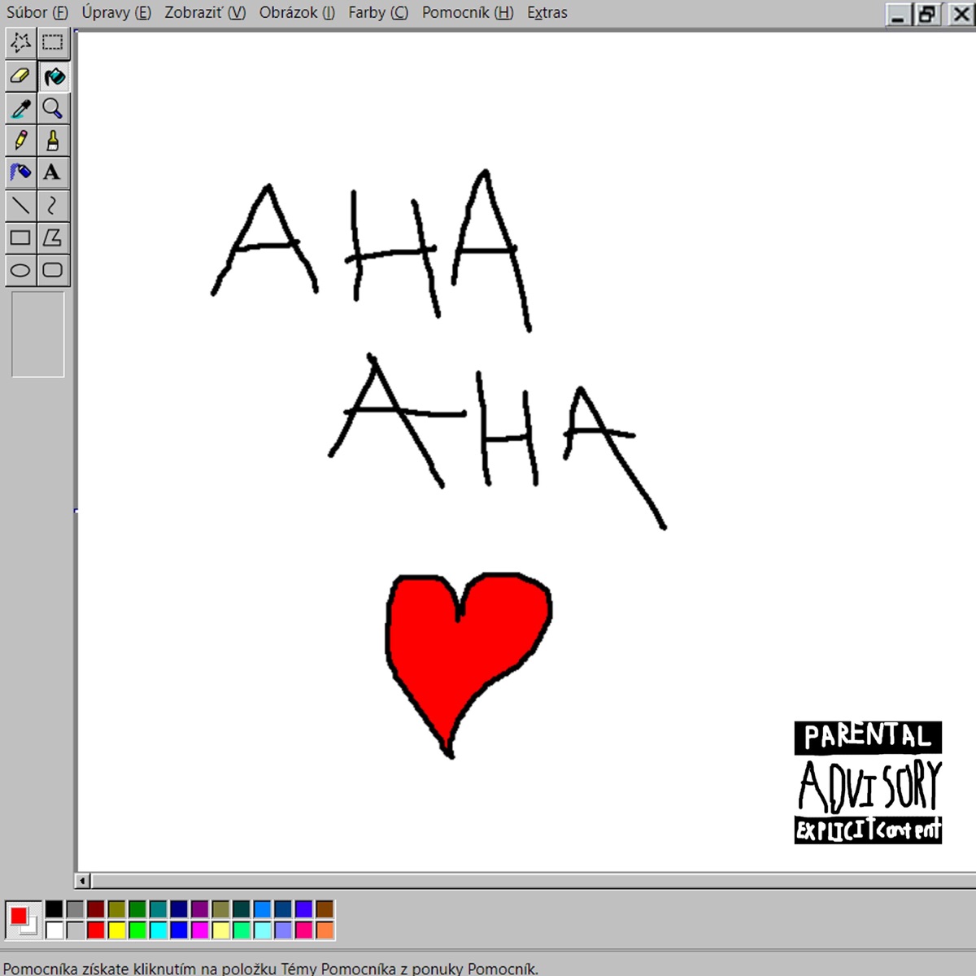Image resolution: width=976 pixels, height=976 pixels.
Task: Activate the Airbrush spray tool
Action: tap(20, 172)
